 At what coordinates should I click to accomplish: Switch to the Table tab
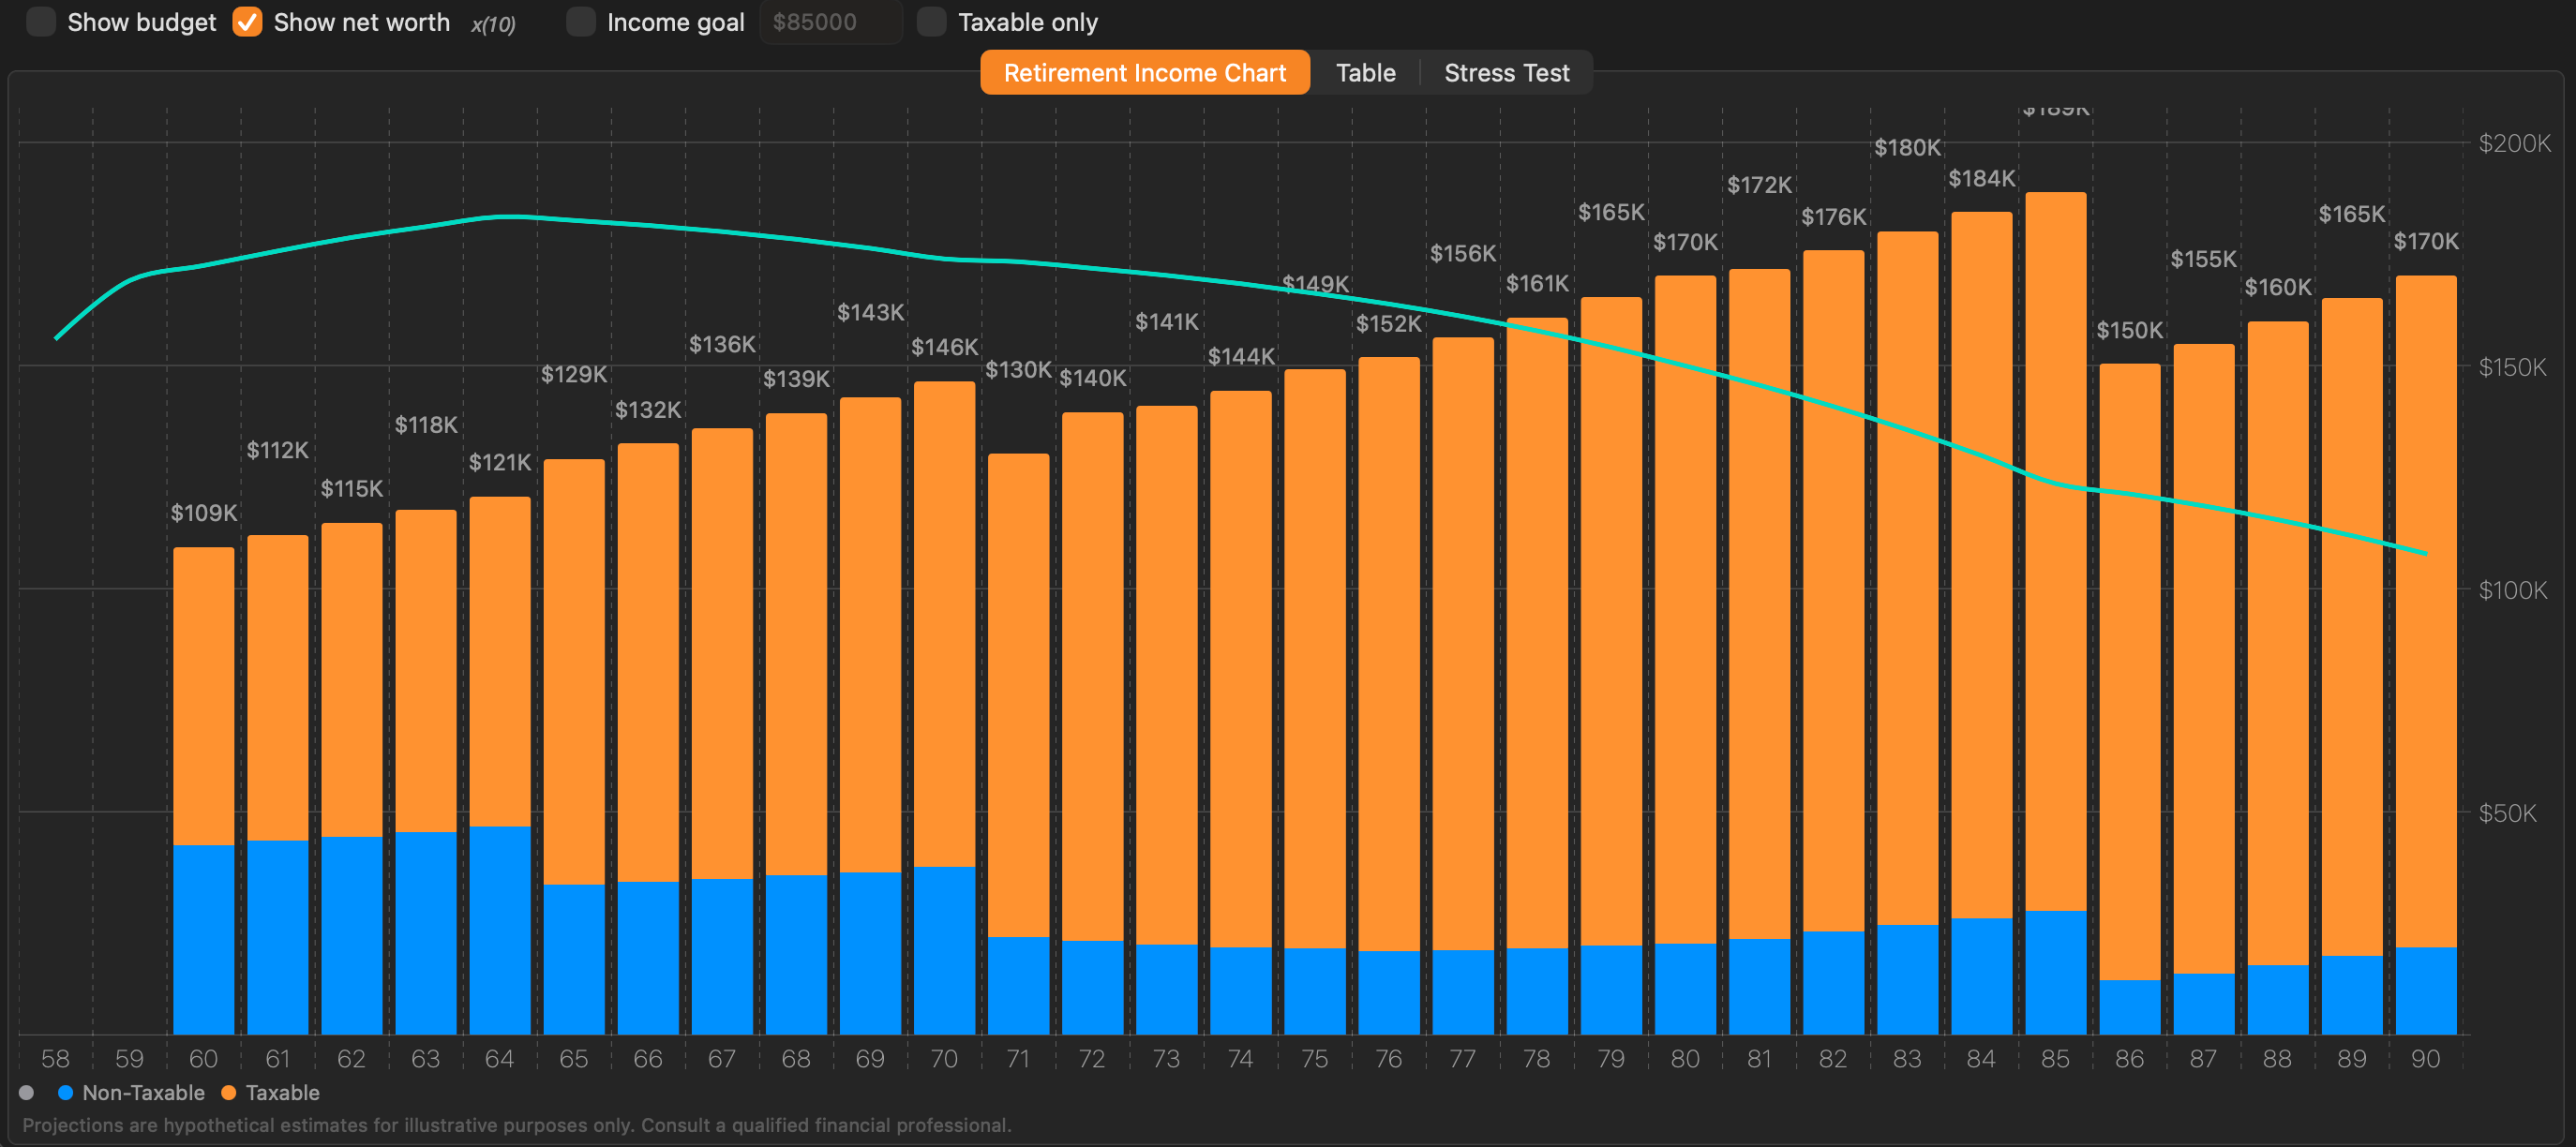pyautogui.click(x=1366, y=73)
